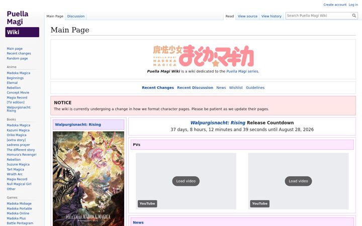
Task: Open the View source tab
Action: pos(247,16)
